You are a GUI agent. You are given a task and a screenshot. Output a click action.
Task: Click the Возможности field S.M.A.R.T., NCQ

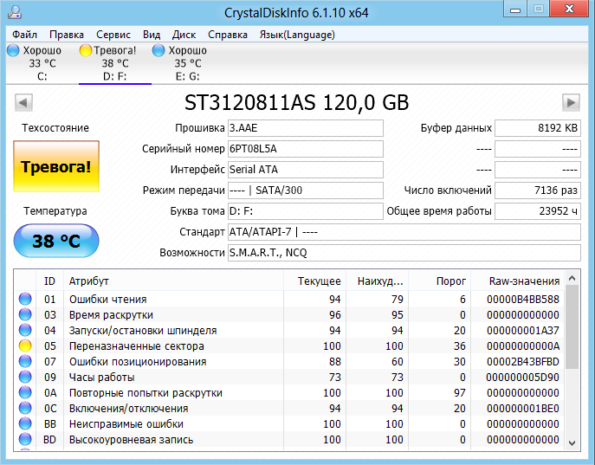coord(404,253)
